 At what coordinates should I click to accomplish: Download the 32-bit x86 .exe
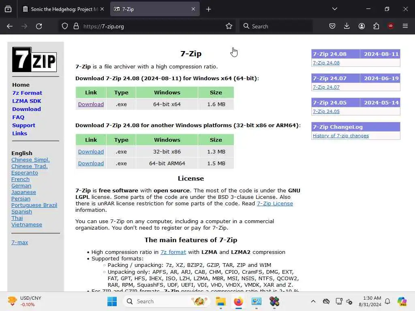(x=91, y=151)
